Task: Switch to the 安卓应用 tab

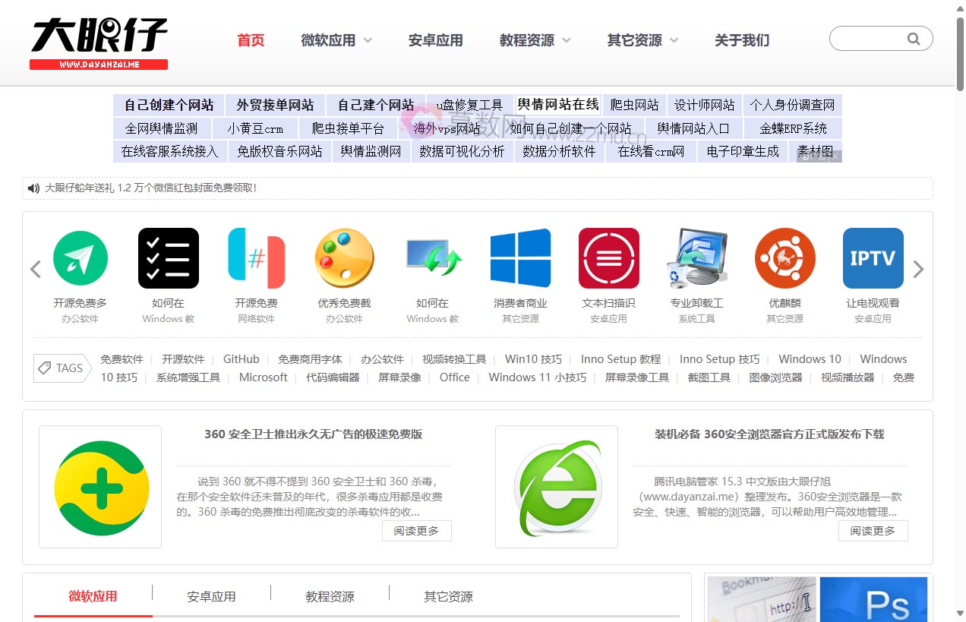Action: tap(212, 597)
